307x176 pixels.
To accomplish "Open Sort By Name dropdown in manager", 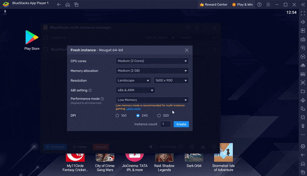I will (x=160, y=38).
